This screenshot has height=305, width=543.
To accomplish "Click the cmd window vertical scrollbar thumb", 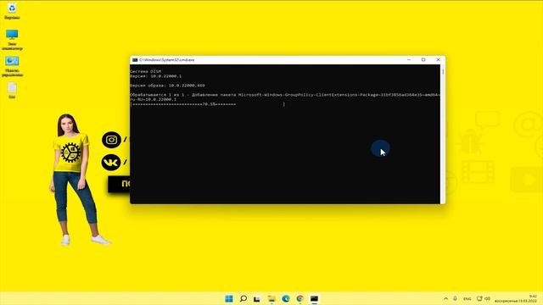I will pos(443,71).
